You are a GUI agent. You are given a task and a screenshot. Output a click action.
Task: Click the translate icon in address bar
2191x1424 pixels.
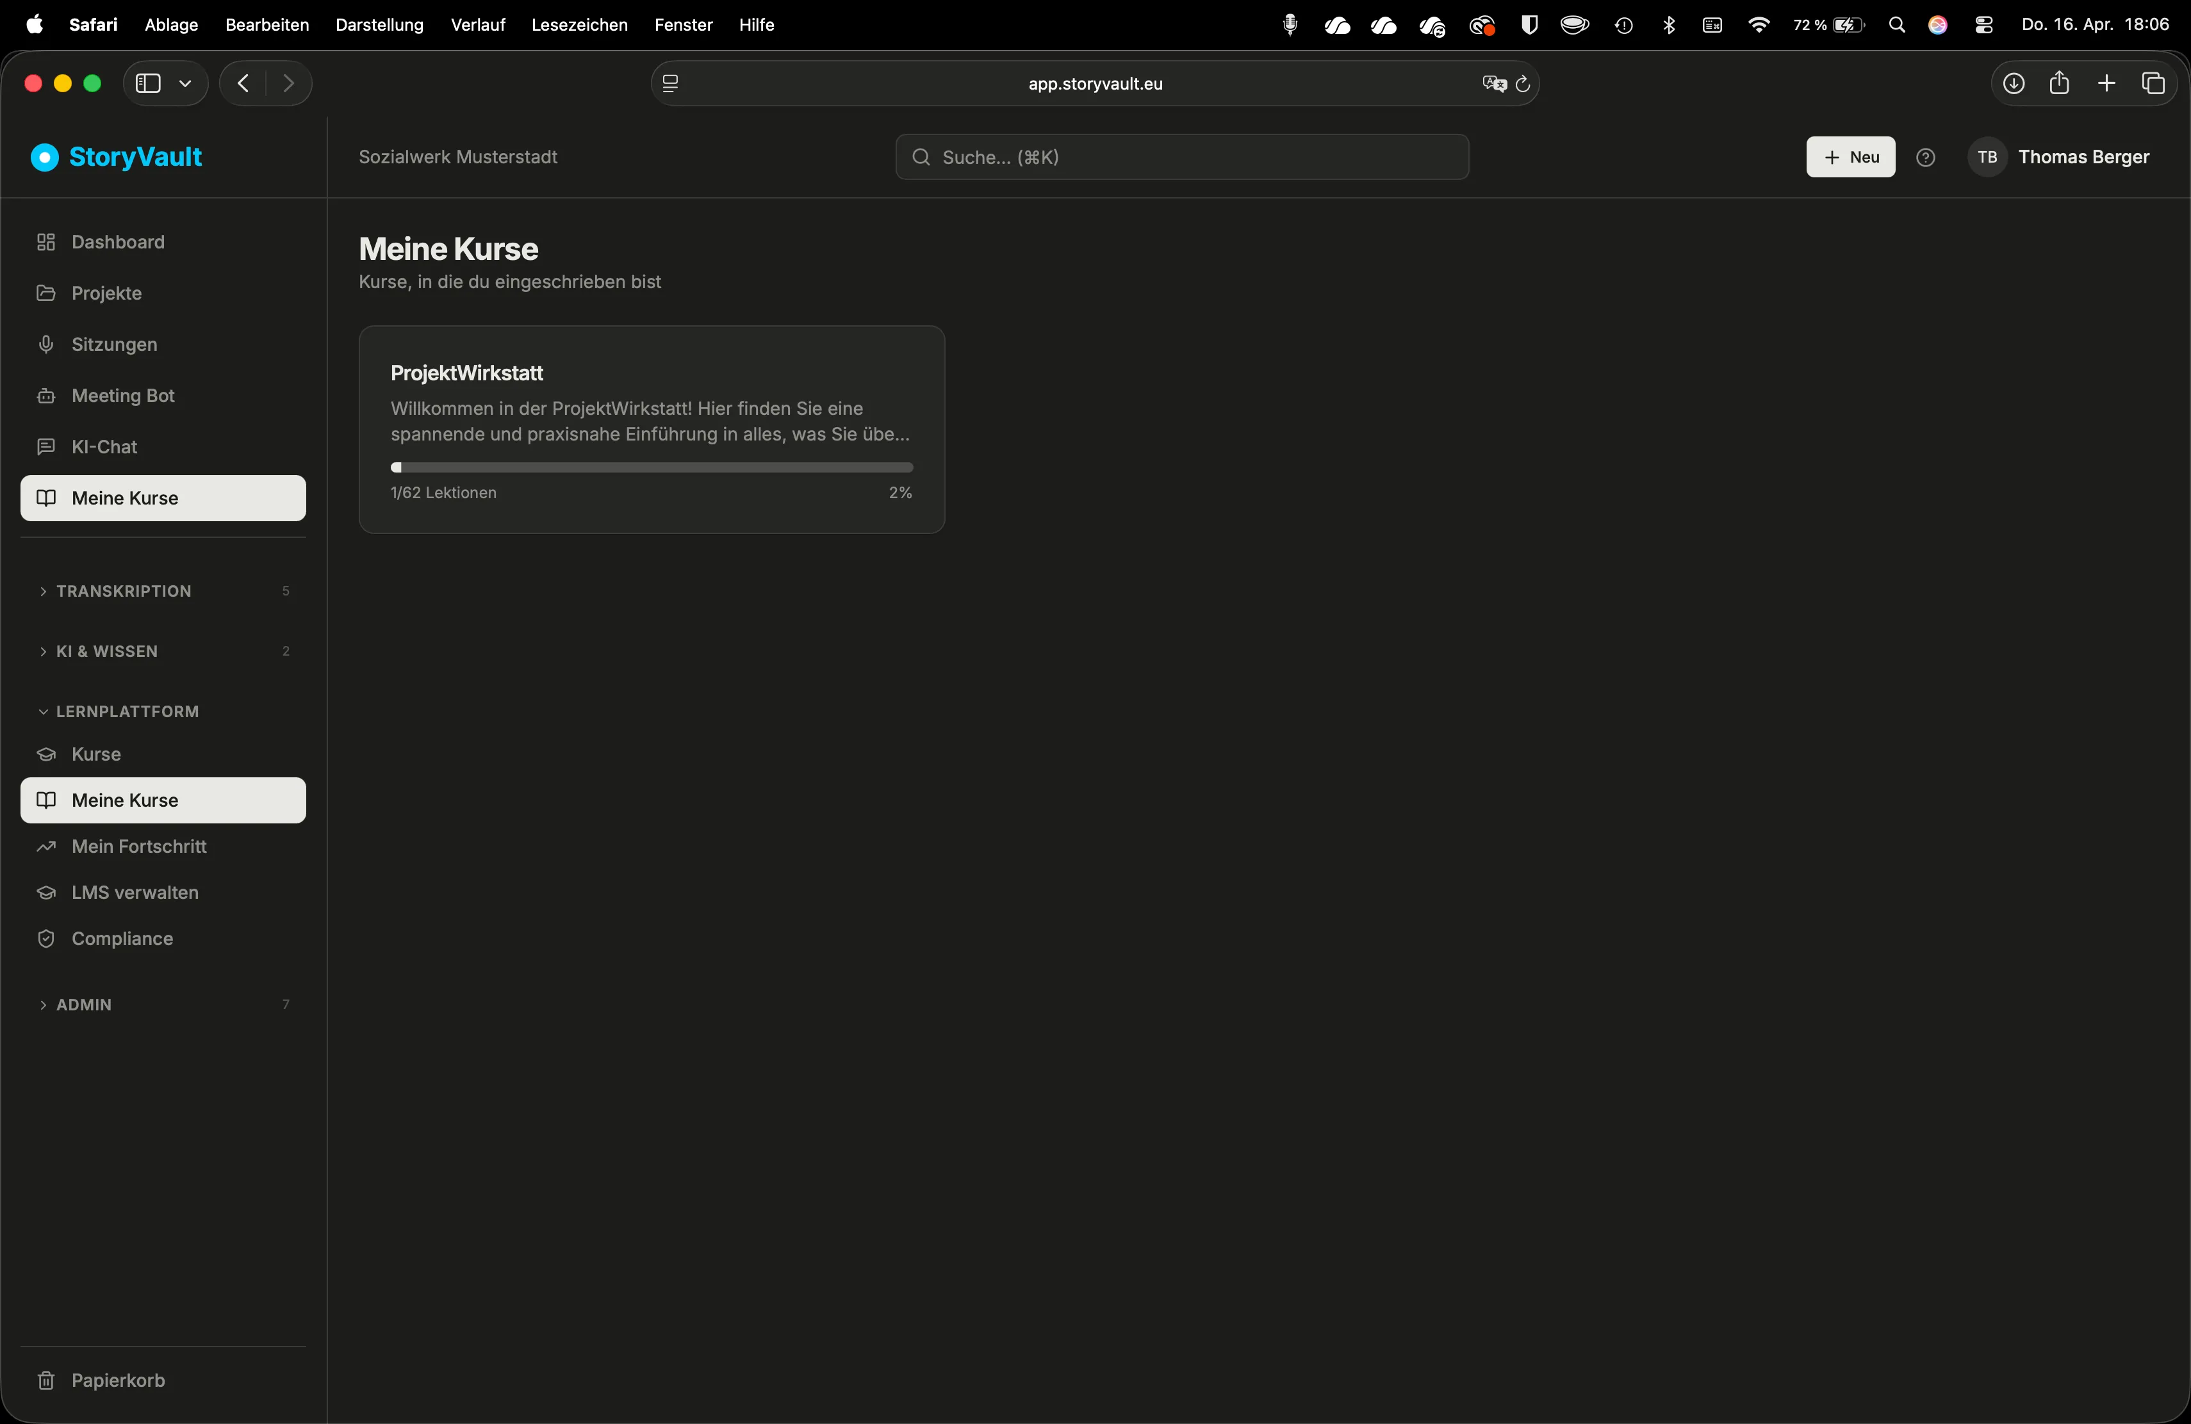[1494, 84]
